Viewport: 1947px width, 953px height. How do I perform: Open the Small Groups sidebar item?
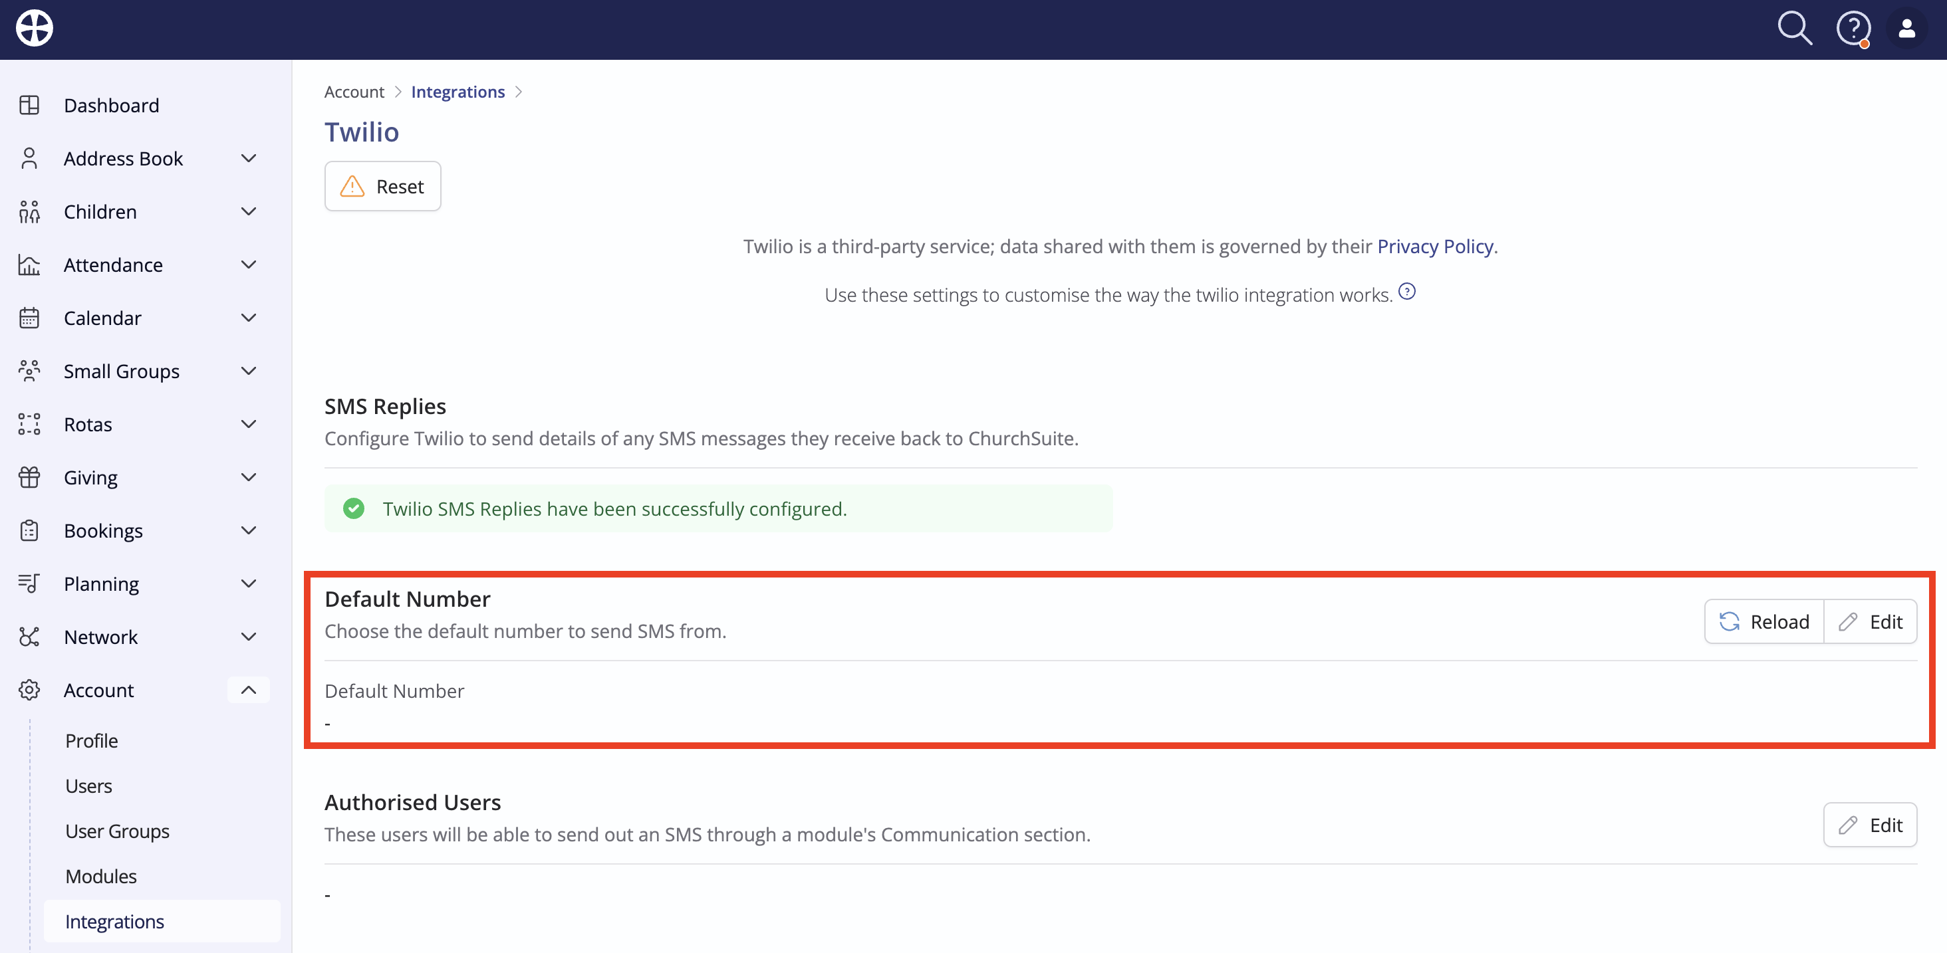click(x=121, y=371)
